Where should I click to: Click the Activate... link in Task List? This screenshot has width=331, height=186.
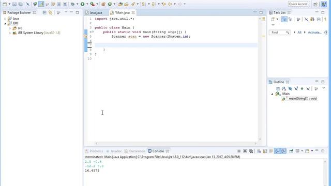314,33
